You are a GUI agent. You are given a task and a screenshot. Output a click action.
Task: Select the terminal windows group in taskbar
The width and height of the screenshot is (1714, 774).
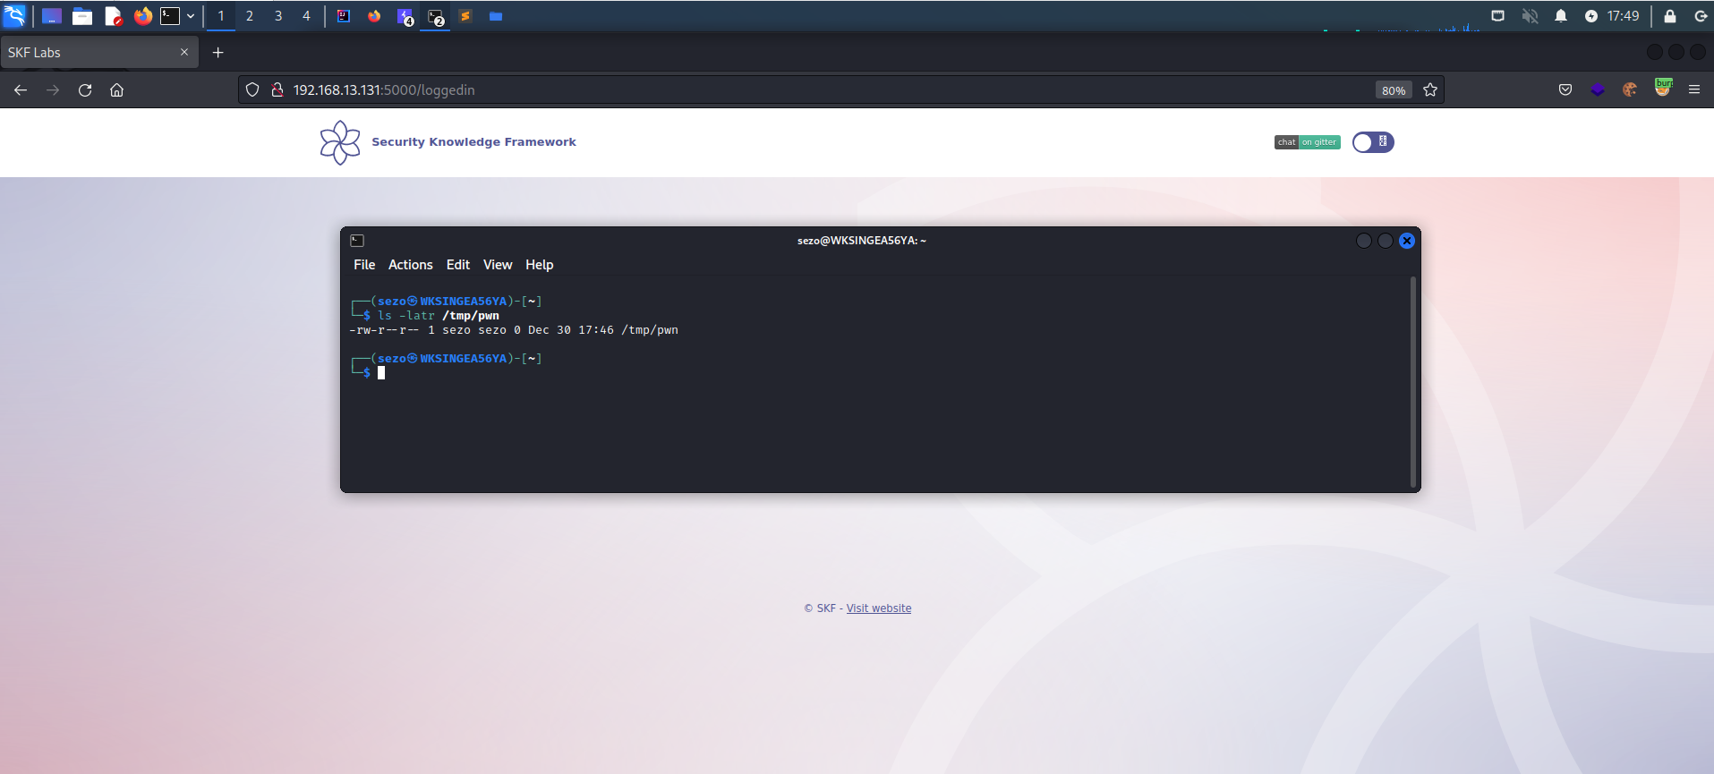tap(436, 15)
